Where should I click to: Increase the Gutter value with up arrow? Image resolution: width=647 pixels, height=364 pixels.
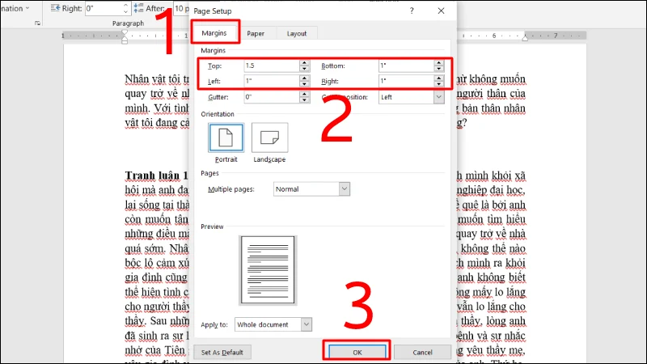point(304,94)
